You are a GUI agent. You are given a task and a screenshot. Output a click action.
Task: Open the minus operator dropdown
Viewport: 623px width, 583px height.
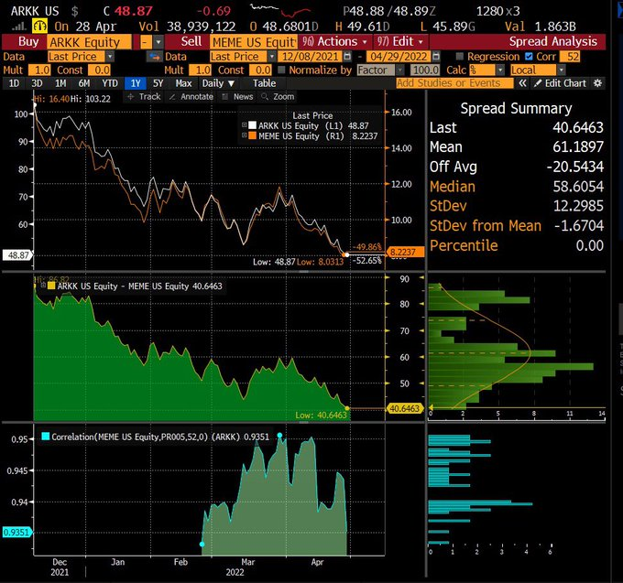point(158,42)
